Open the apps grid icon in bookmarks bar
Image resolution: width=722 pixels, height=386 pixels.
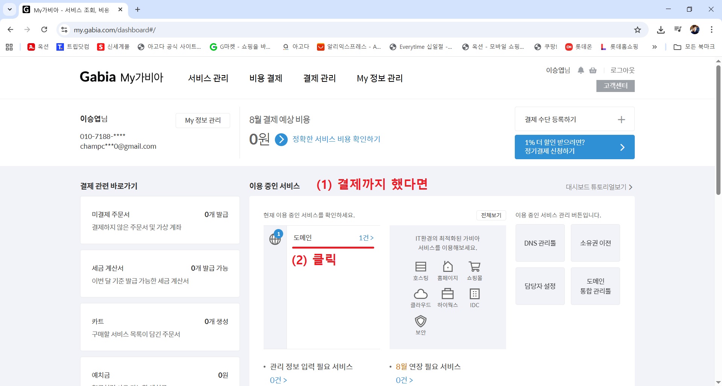(x=9, y=47)
